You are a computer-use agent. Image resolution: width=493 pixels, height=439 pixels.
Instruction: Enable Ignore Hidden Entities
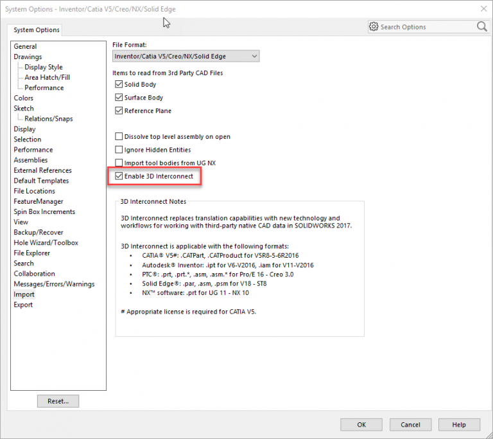(x=118, y=150)
